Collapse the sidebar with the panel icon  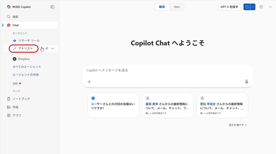[x=53, y=7]
